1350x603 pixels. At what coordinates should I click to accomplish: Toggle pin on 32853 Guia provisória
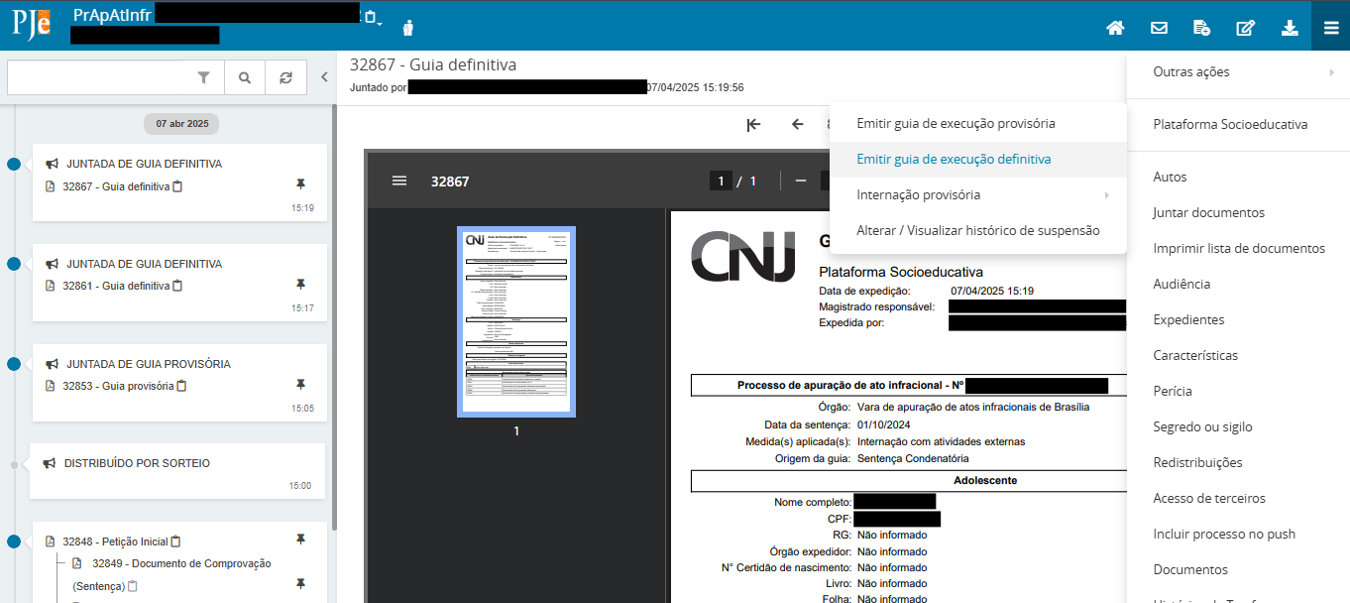[301, 384]
